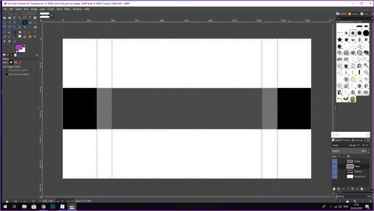Select the Move tool in toolbox
Screen dimensions: 374x211
(25, 23)
